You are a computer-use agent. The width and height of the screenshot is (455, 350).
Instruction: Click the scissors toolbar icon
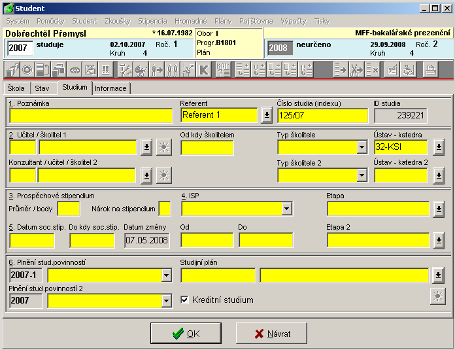356,70
